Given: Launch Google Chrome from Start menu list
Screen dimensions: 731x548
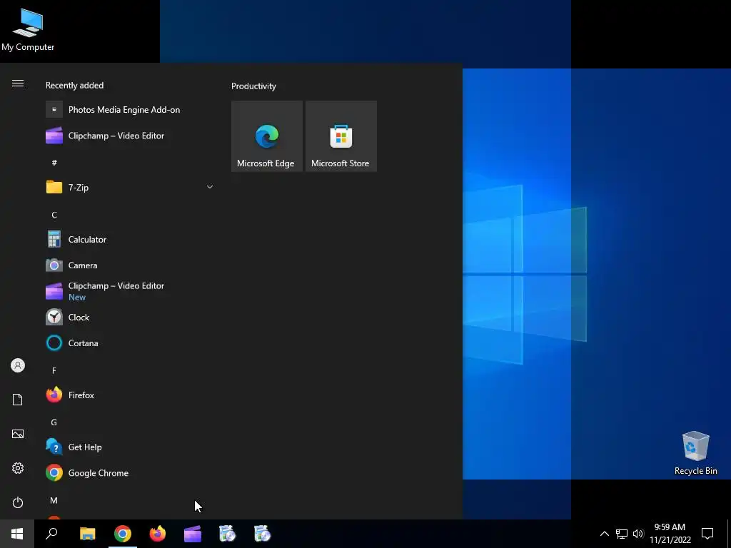Looking at the screenshot, I should tap(130, 473).
